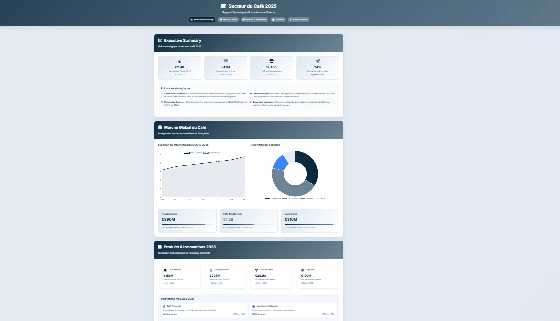This screenshot has width=560, height=321.
Task: Select the Timeline nav tab
Action: click(x=278, y=19)
